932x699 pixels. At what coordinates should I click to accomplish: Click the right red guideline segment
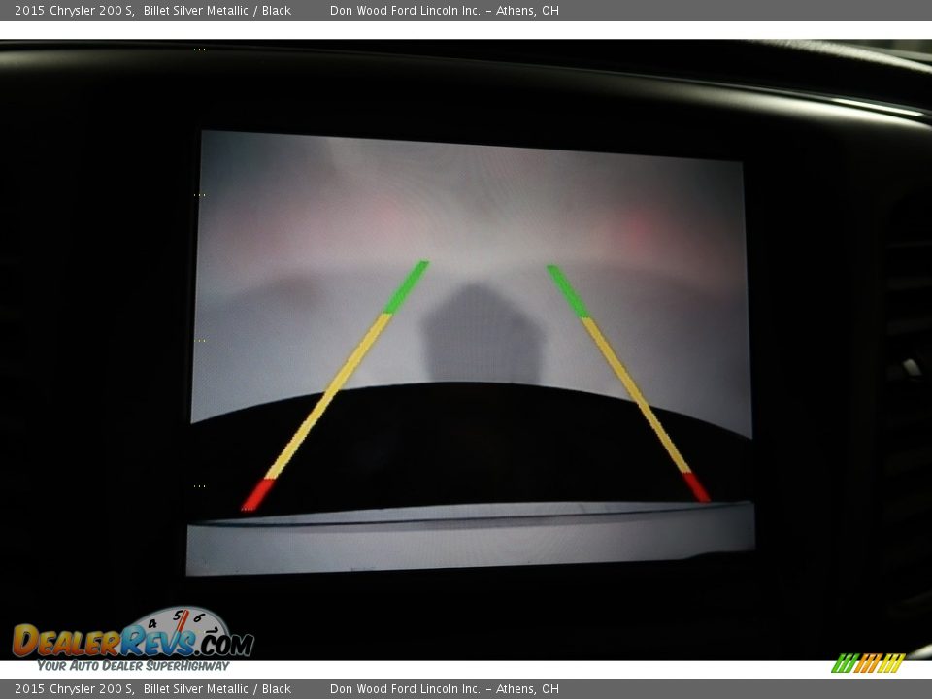pyautogui.click(x=696, y=486)
